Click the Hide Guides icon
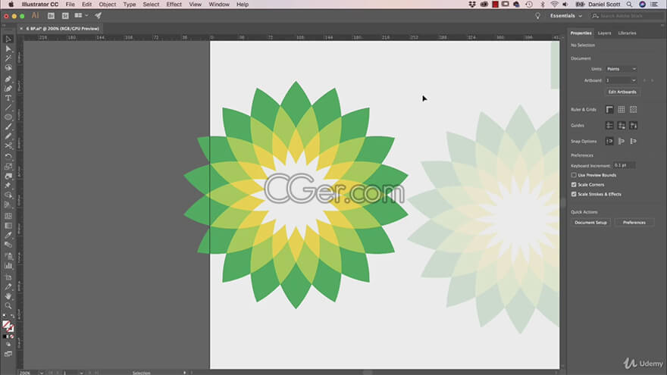This screenshot has width=667, height=375. [x=609, y=126]
